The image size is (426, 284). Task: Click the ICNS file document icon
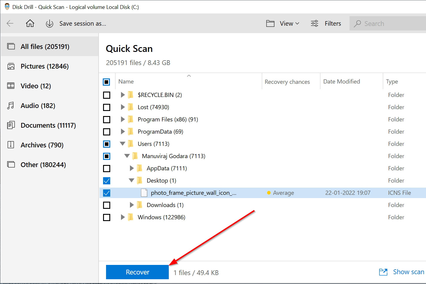(x=144, y=193)
